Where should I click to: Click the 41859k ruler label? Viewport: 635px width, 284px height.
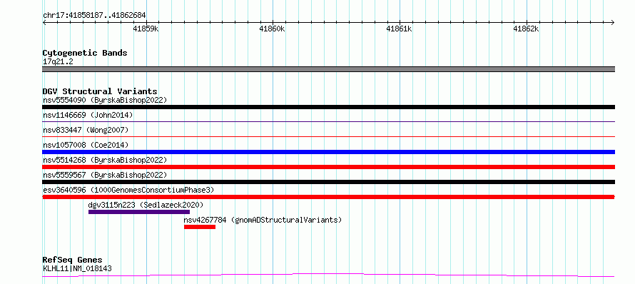[146, 29]
